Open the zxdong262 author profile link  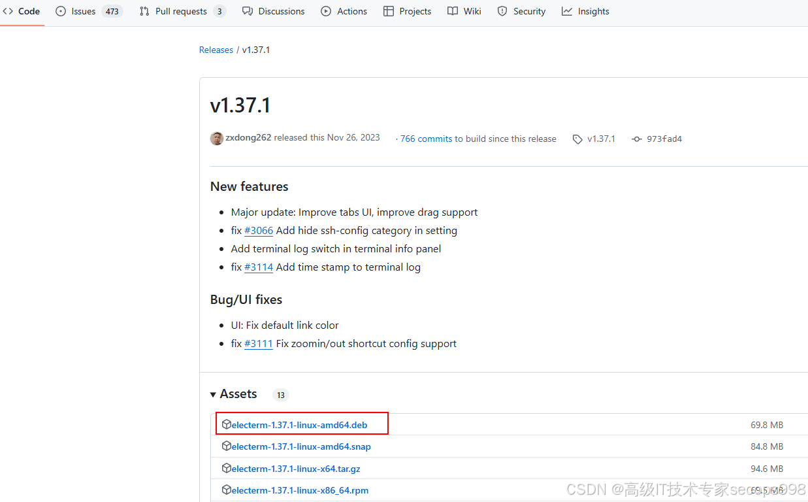[x=249, y=138]
